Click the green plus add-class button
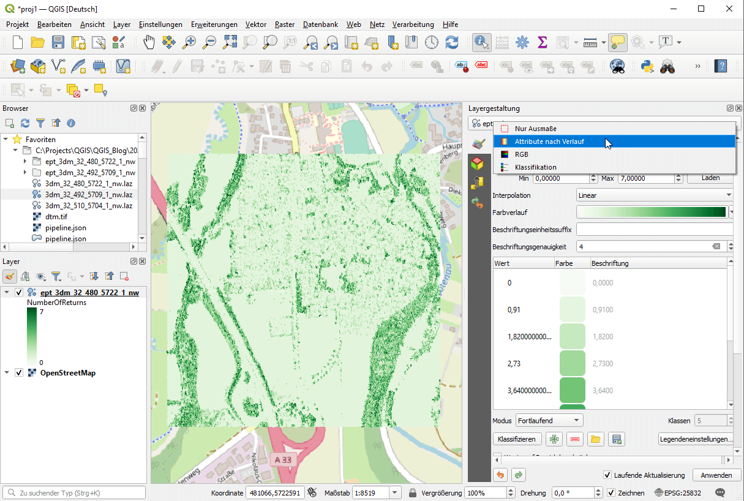Screen dimensions: 744x501 click(554, 439)
